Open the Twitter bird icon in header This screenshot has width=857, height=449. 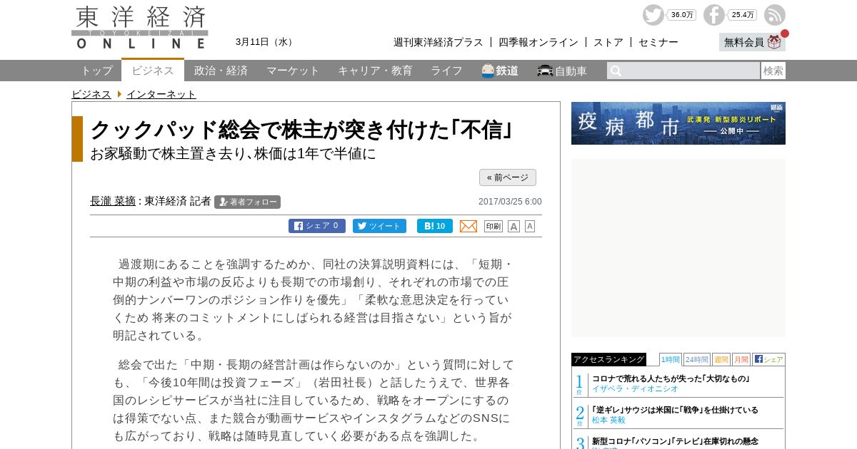click(653, 15)
